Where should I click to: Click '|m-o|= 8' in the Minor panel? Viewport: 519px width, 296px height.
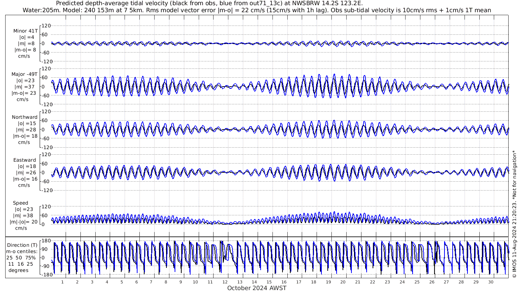pos(25,50)
